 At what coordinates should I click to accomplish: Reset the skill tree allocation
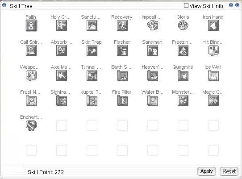point(229,171)
